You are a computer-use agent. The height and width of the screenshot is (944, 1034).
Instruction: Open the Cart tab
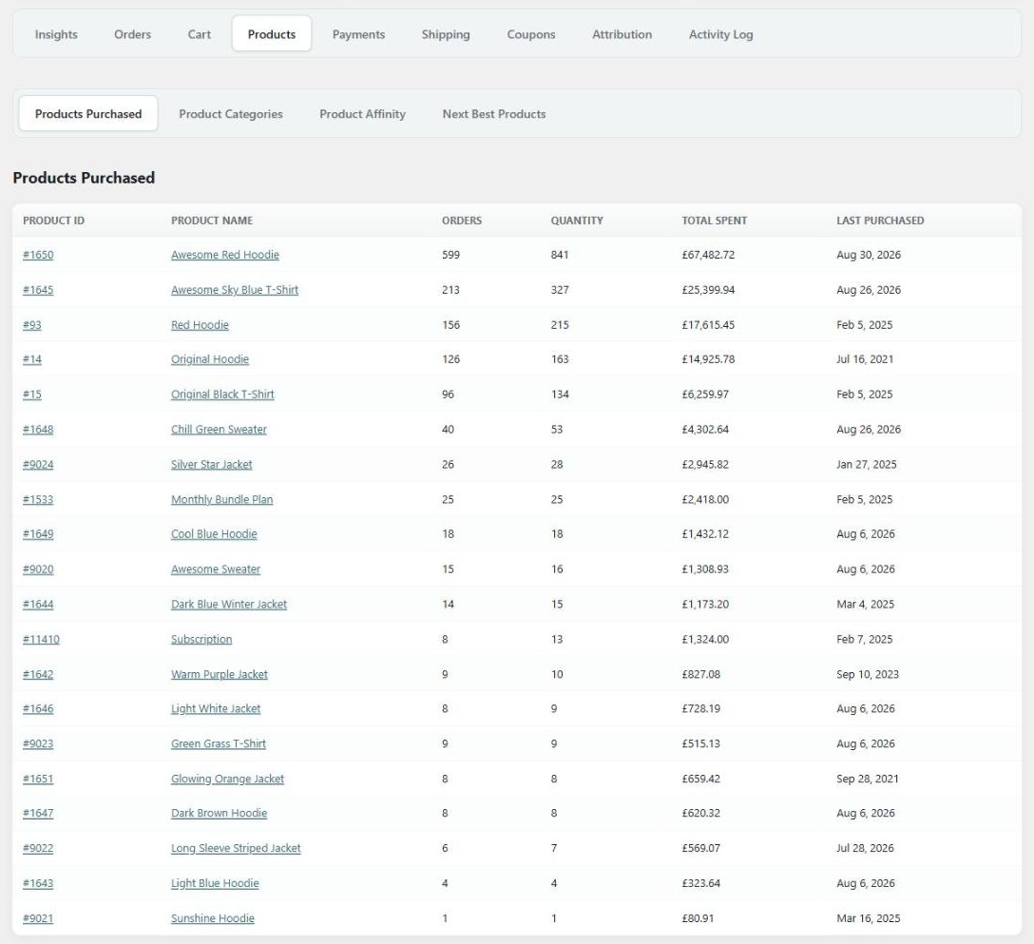tap(200, 34)
